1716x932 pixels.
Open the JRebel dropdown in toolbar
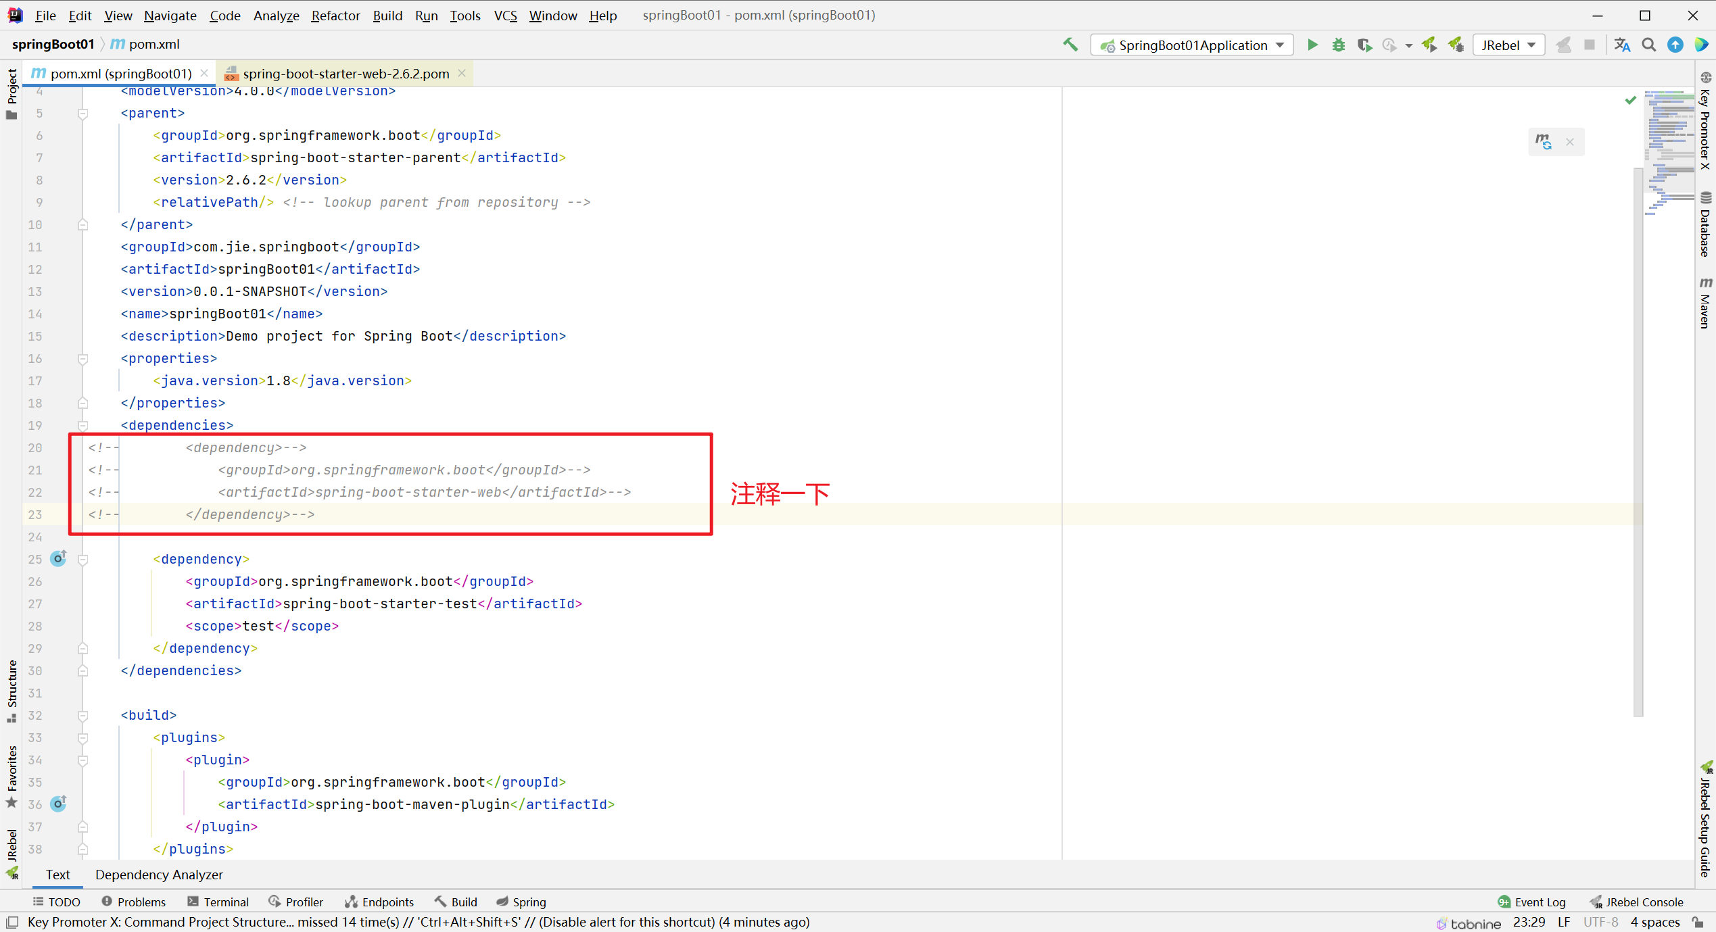(1508, 45)
